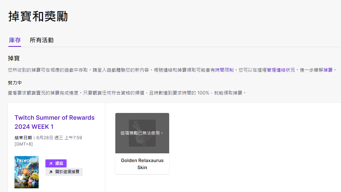
Task: Click the 這項獎勵已無法使用 overlay message
Action: (x=142, y=133)
